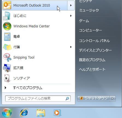Image resolution: width=122 pixels, height=118 pixels.
Task: Open コントロール パネル
Action: 94,41
